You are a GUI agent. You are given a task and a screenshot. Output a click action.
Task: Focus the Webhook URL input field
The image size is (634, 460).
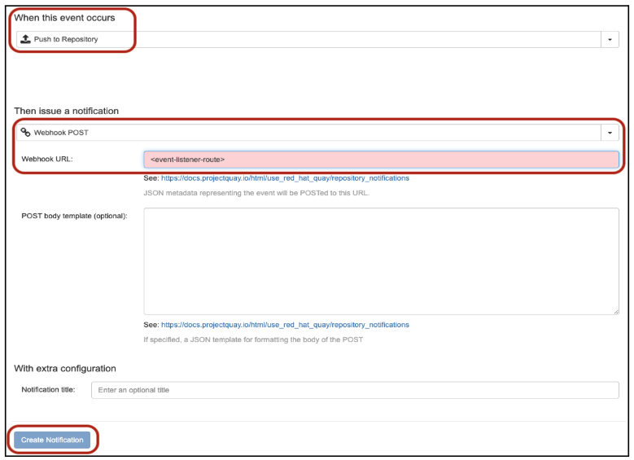coord(380,160)
